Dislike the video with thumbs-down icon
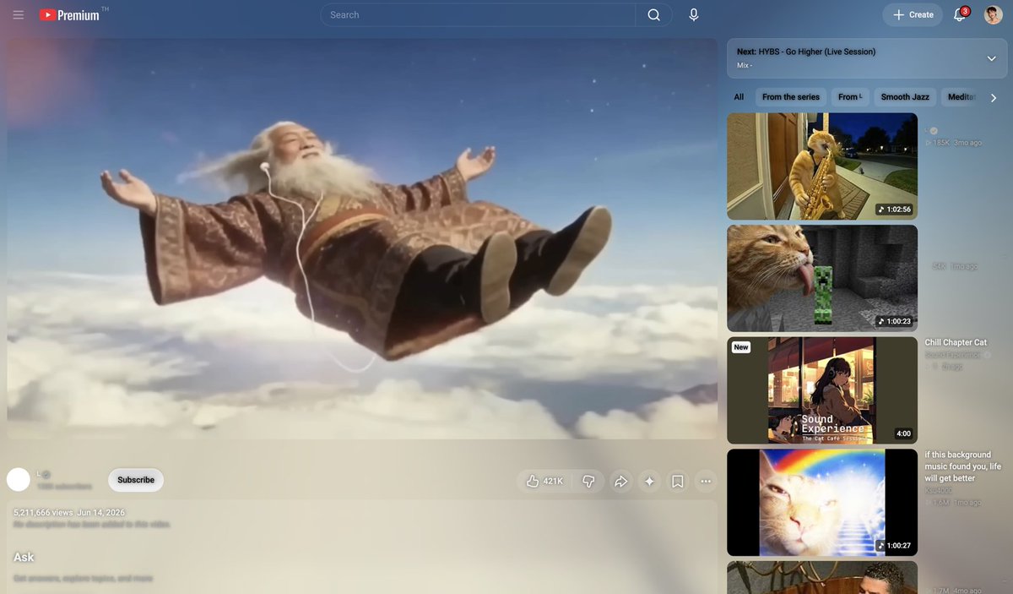The height and width of the screenshot is (594, 1013). tap(589, 481)
